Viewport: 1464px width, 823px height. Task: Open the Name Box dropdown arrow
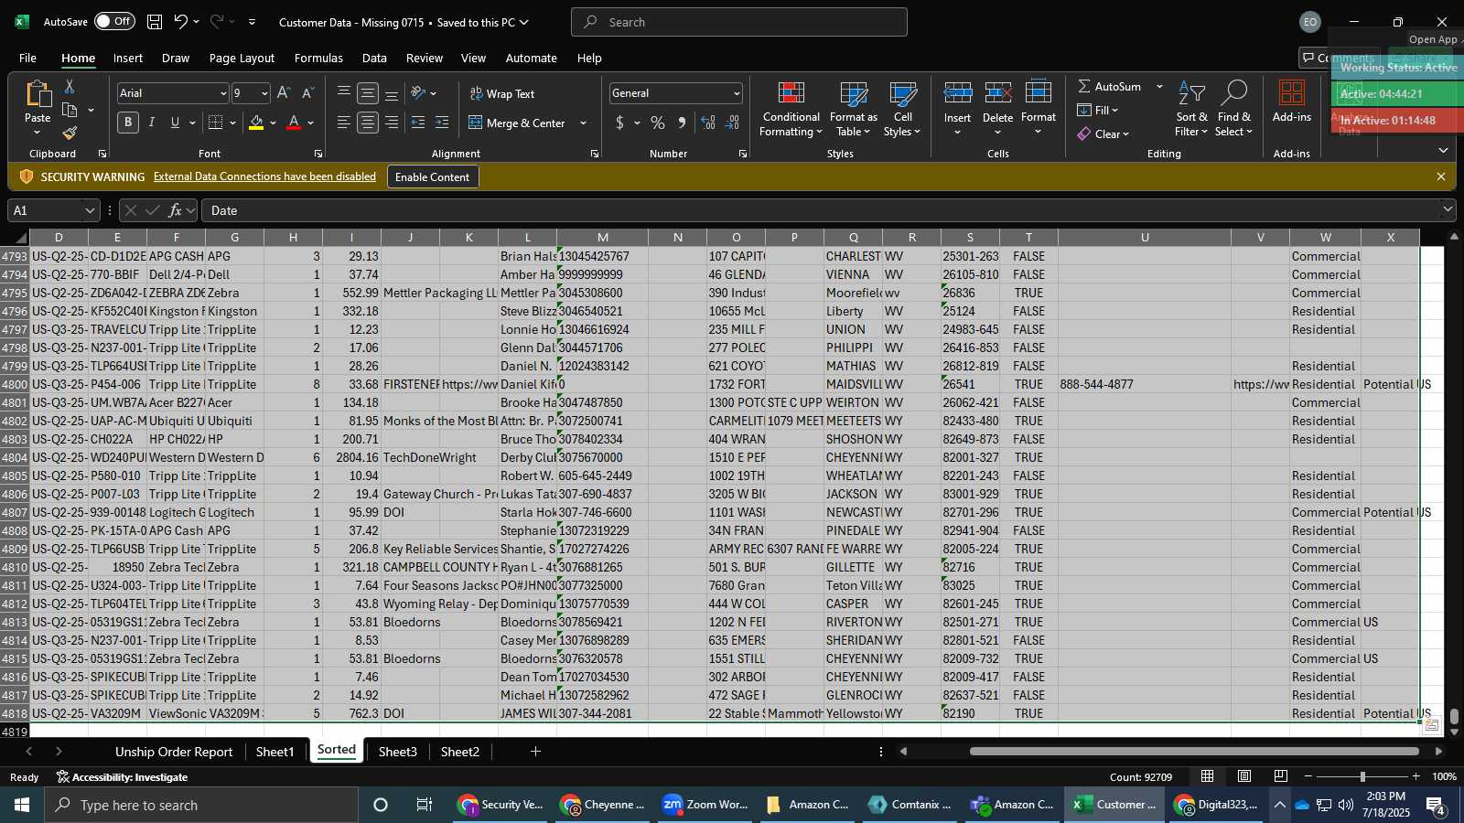point(90,210)
